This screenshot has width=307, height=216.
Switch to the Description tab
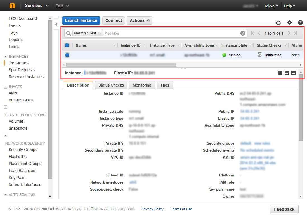78,85
